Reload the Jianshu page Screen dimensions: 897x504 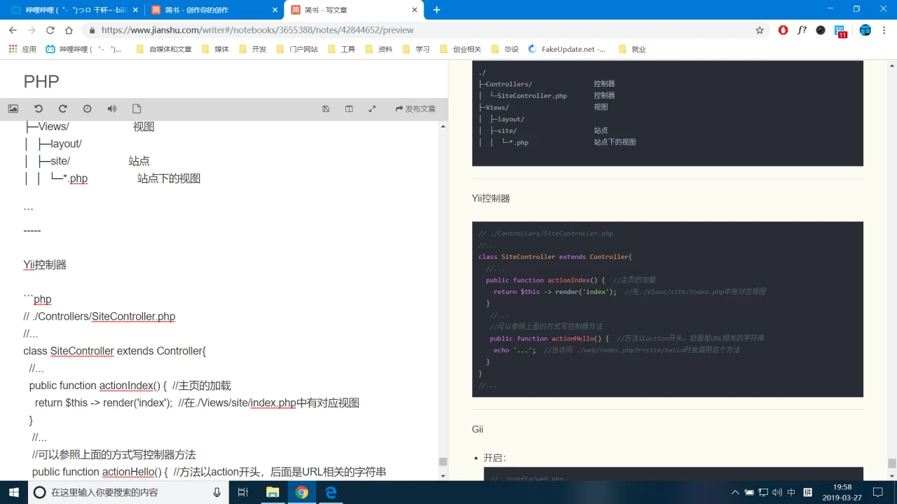pos(50,30)
